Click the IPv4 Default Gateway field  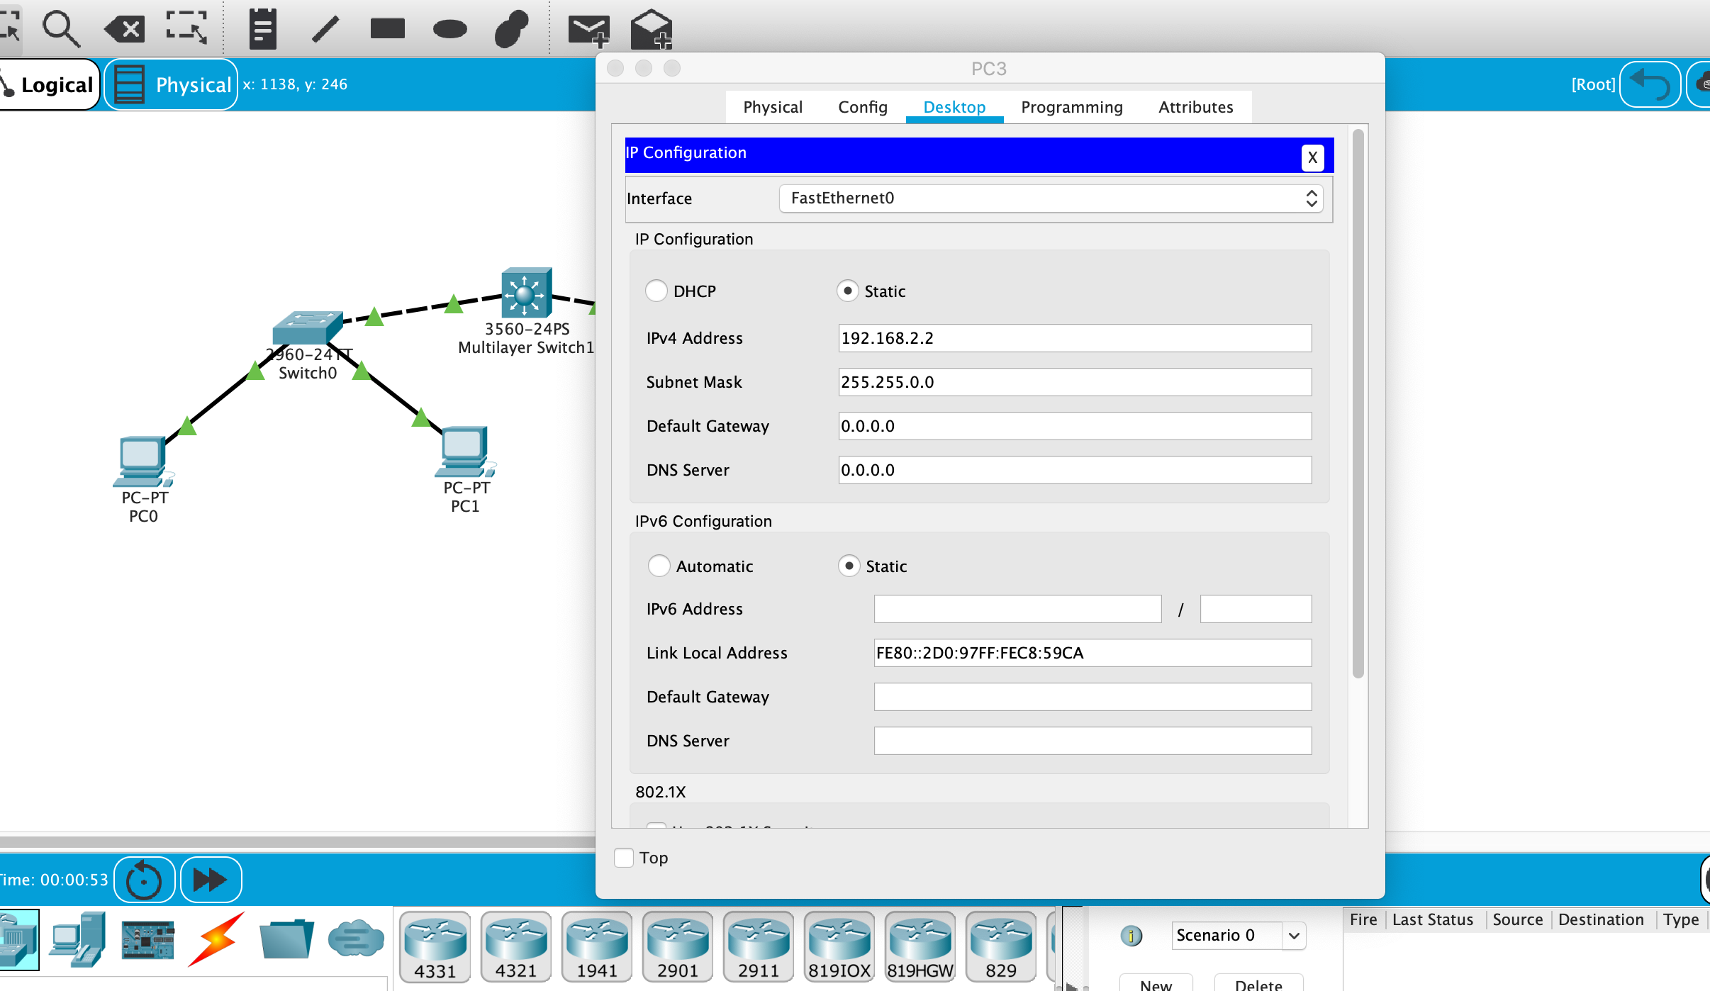tap(1075, 426)
